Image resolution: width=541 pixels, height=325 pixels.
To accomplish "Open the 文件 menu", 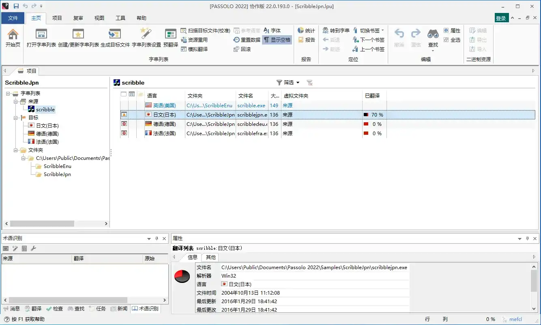I will pos(13,18).
